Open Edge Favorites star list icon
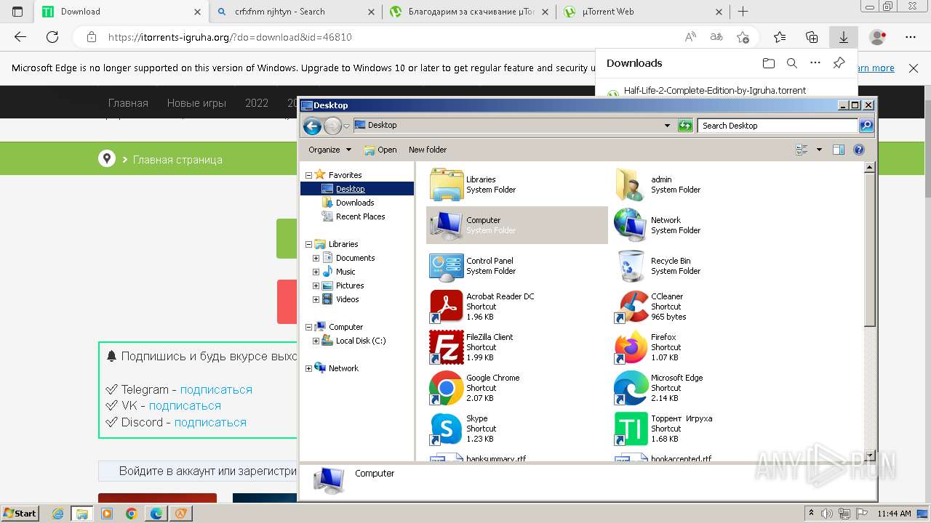This screenshot has height=523, width=931. coord(780,37)
